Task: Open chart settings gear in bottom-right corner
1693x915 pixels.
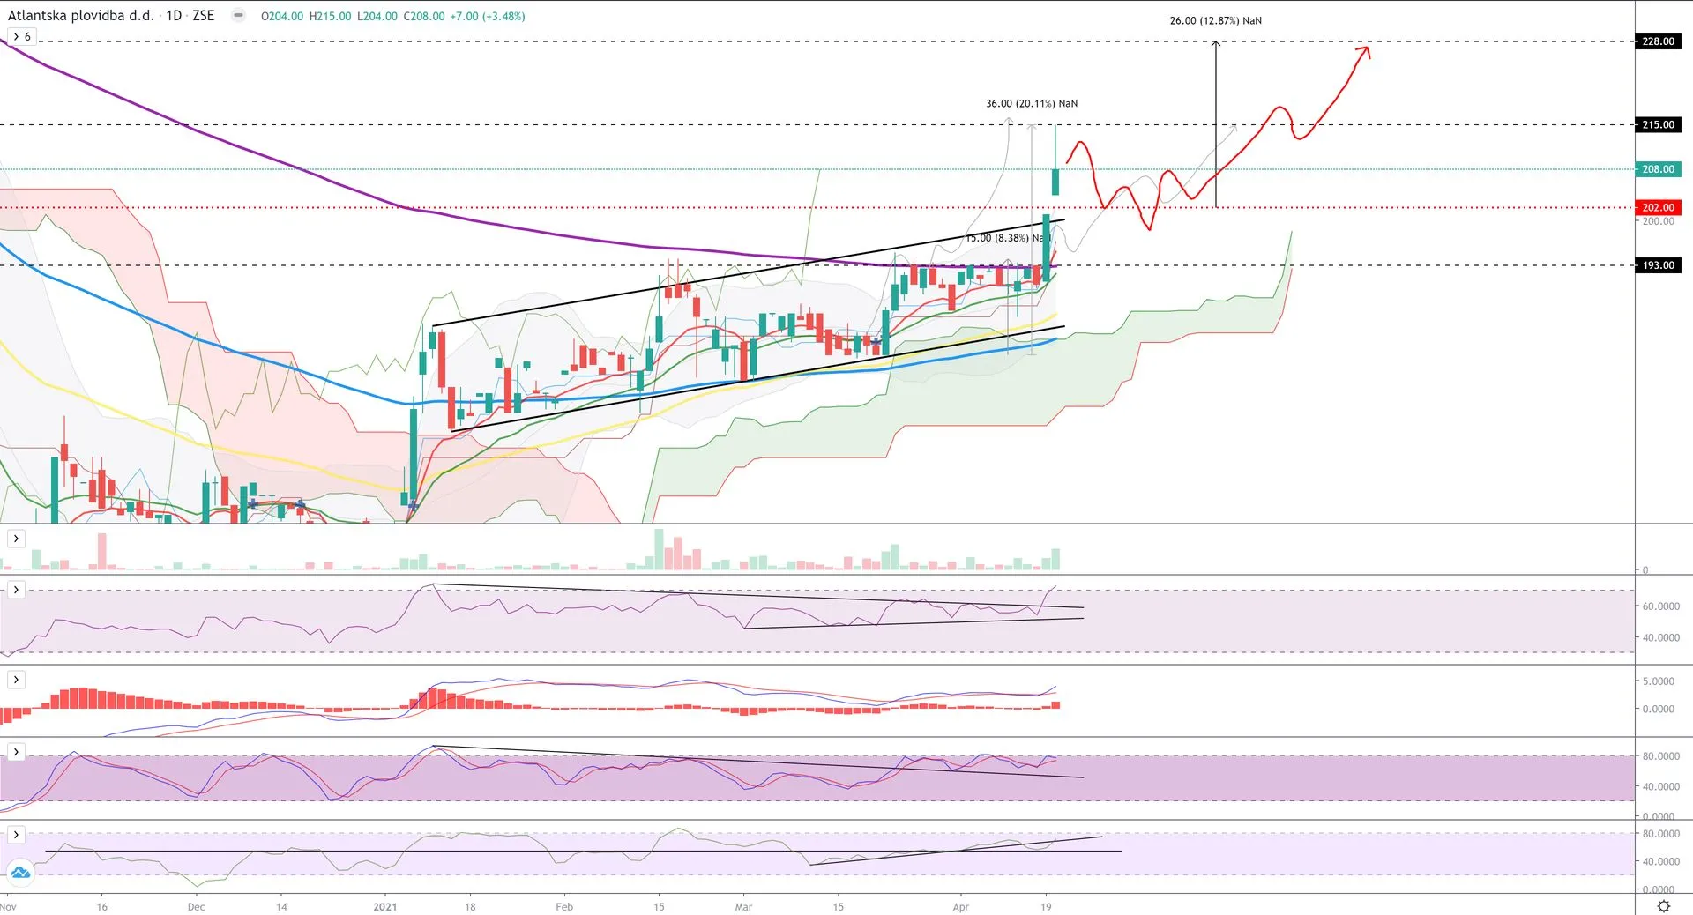Action: (1663, 905)
